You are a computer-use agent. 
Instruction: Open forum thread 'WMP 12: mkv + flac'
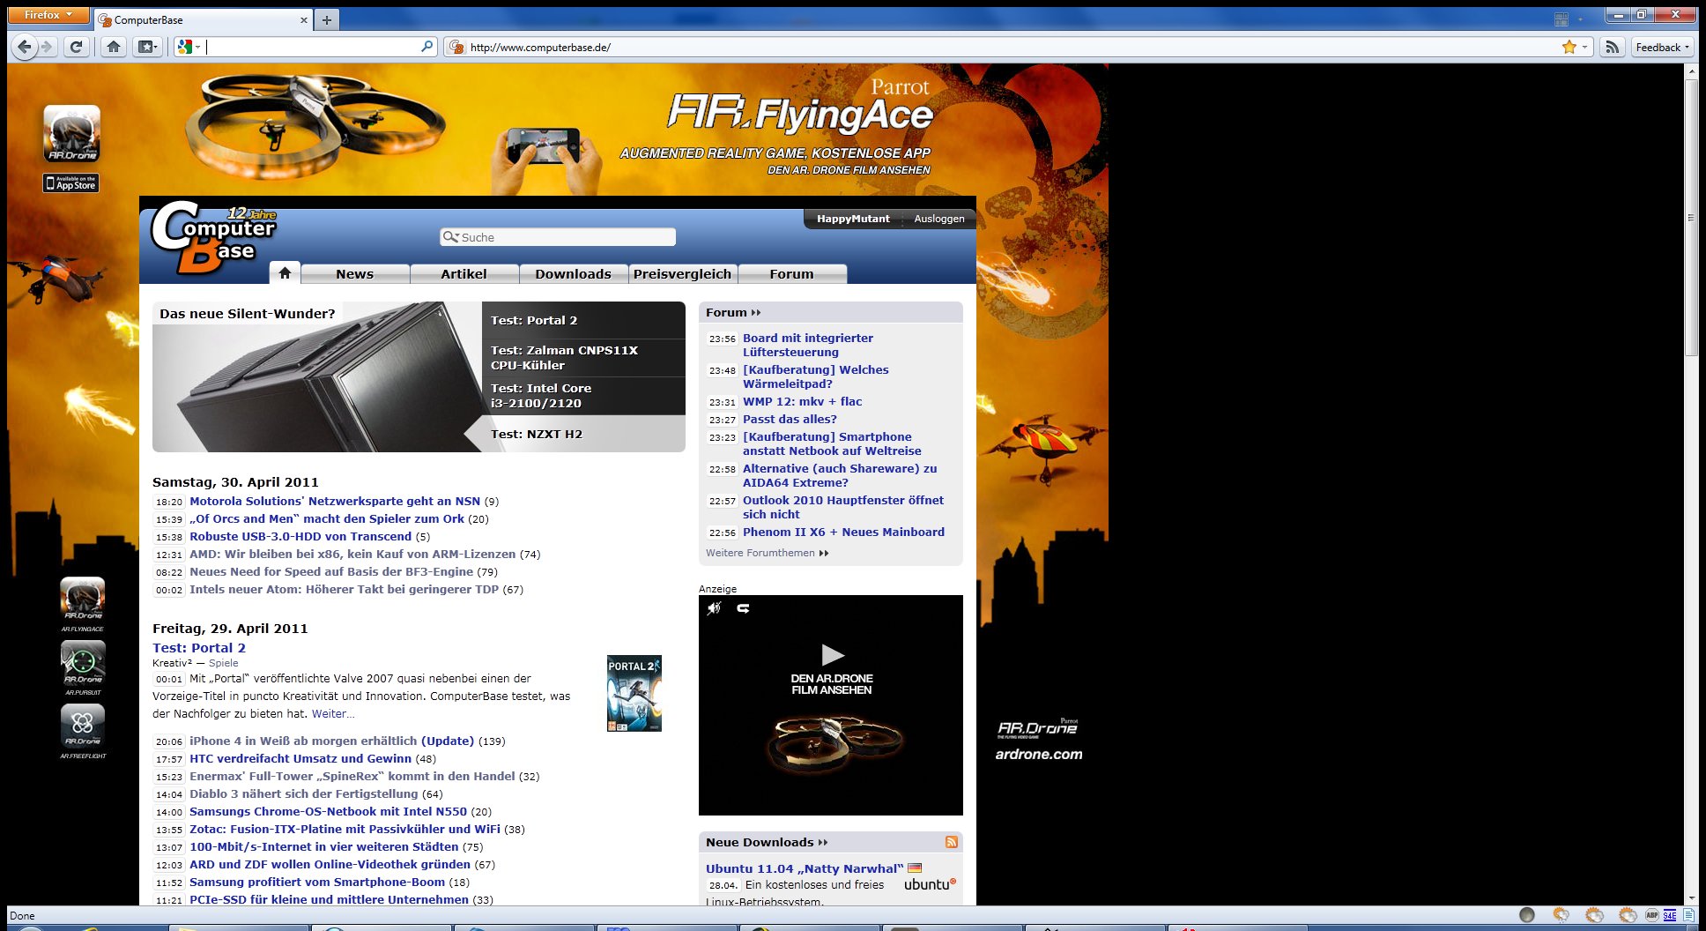click(x=803, y=401)
